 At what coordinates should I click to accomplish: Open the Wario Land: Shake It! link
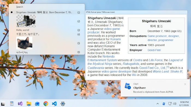coord(168,71)
